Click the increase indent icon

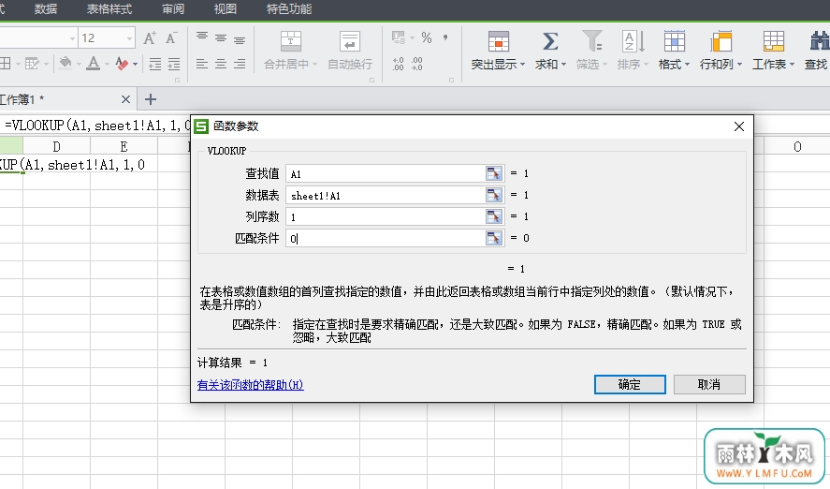coord(174,64)
